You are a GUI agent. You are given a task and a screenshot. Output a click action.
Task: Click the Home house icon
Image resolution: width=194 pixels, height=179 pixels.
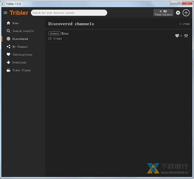pos(8,23)
